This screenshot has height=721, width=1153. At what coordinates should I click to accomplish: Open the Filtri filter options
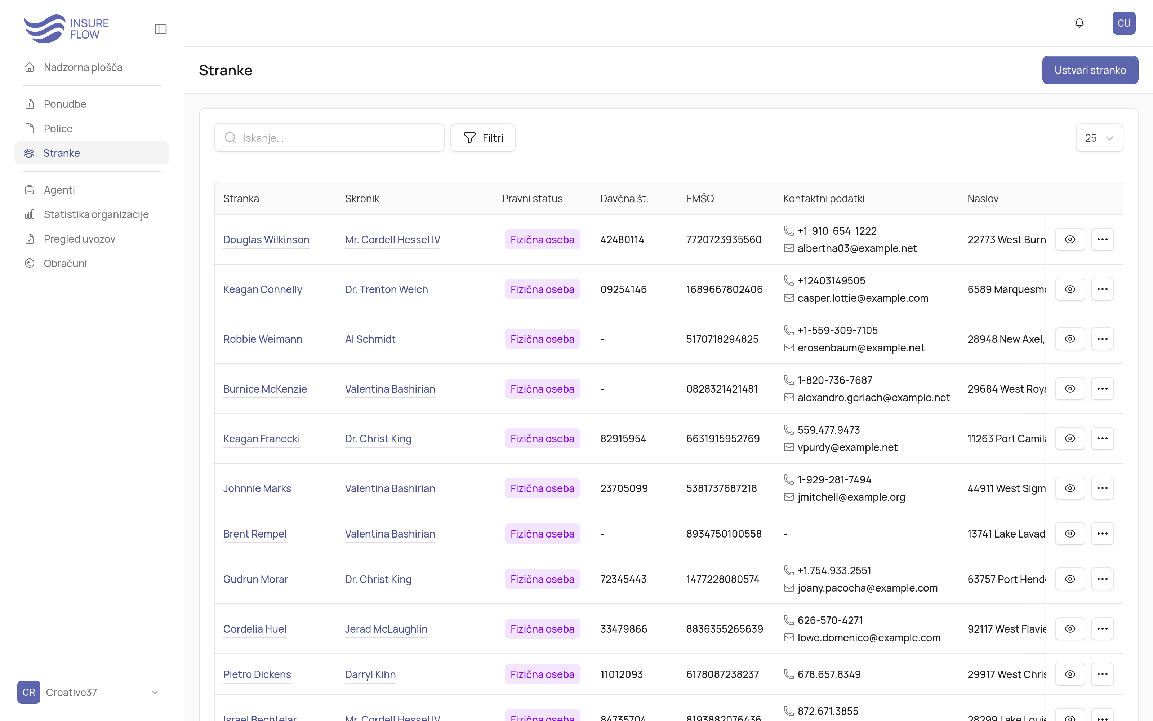483,138
